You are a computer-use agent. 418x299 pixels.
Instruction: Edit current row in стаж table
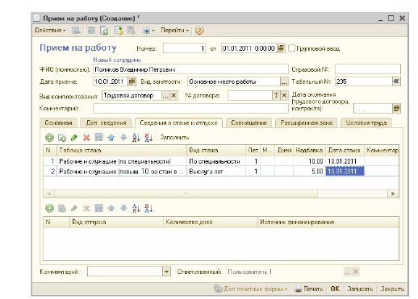point(74,138)
